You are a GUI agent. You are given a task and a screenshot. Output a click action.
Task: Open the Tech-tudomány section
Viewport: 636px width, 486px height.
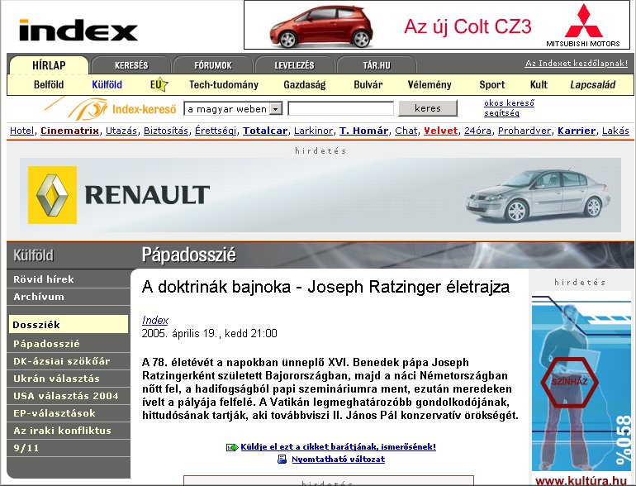tap(224, 84)
